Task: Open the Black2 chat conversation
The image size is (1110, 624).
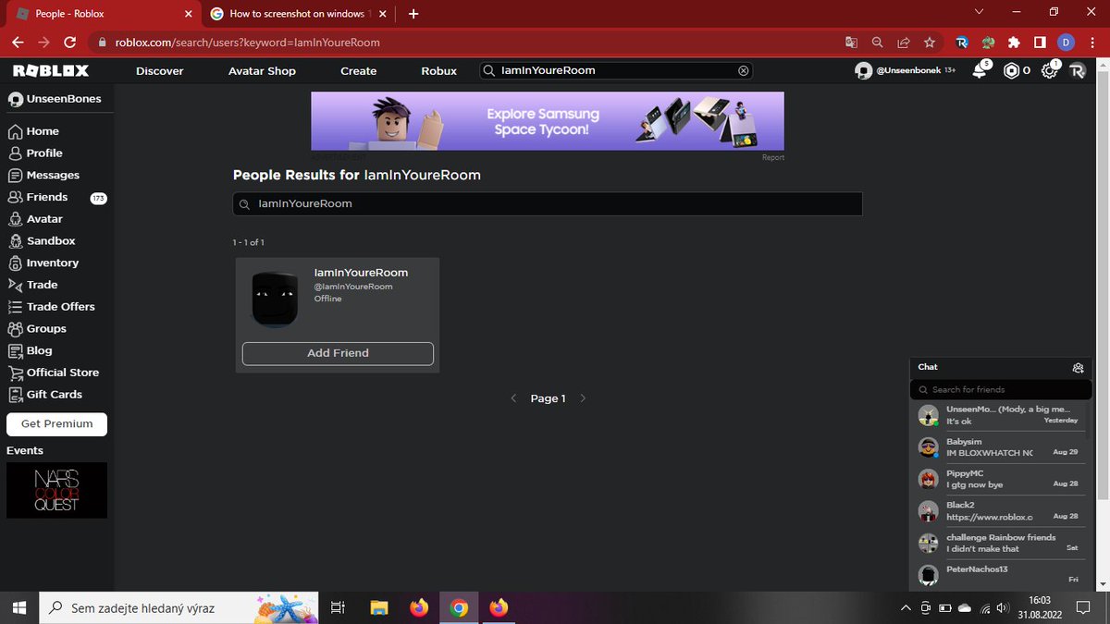Action: [x=1001, y=511]
